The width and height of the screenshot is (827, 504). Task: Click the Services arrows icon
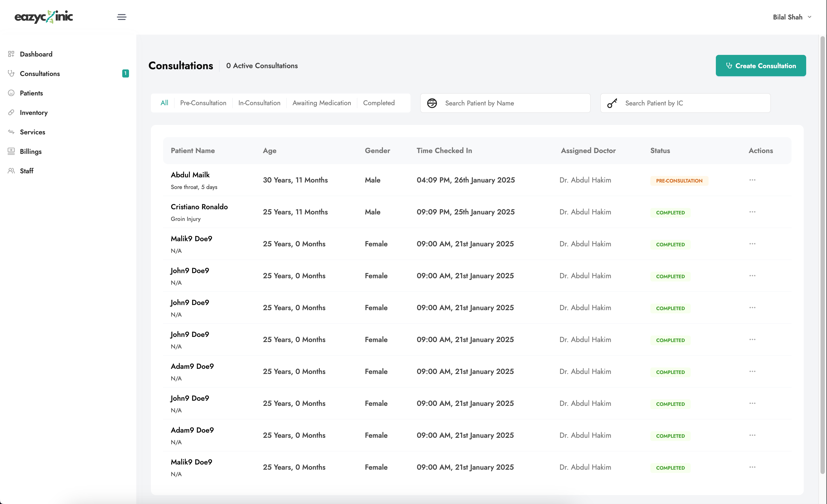[11, 132]
